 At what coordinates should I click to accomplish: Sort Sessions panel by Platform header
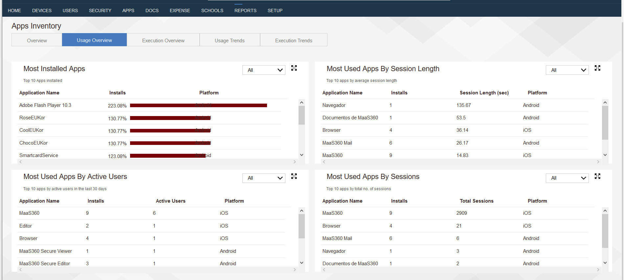tap(537, 201)
